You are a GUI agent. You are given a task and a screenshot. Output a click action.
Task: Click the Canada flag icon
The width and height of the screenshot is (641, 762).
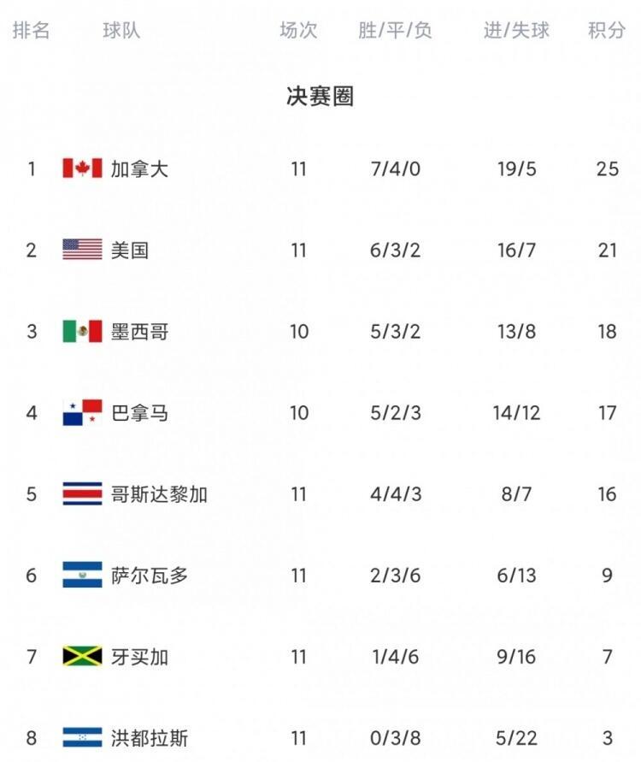pos(82,168)
